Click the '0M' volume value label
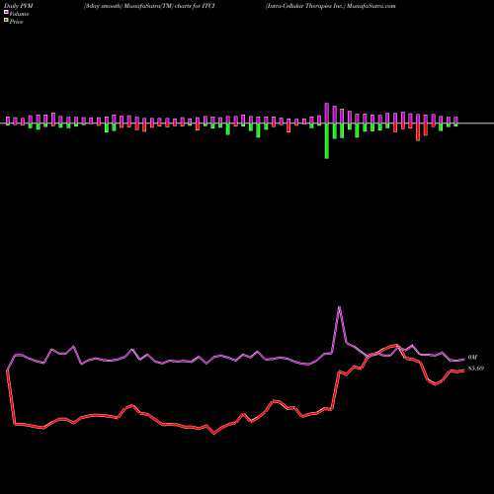The width and height of the screenshot is (494, 494). point(472,358)
